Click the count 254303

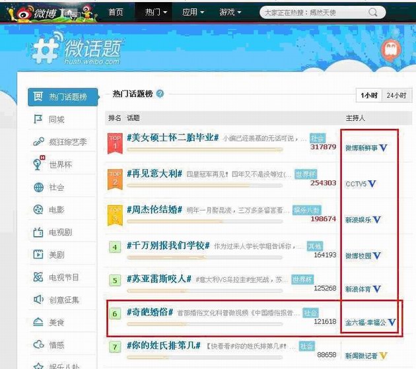point(324,183)
